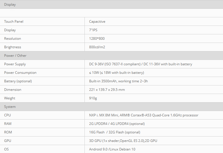
Task: Click the 221 x 139.7 x 29.5 mm dimension
Action: (x=107, y=90)
